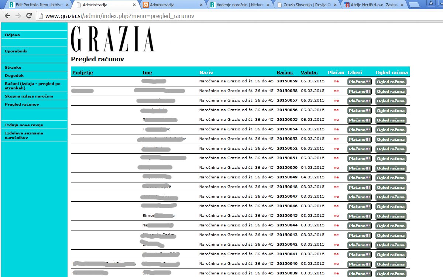Open 'Dogodek' in the sidebar

click(14, 76)
